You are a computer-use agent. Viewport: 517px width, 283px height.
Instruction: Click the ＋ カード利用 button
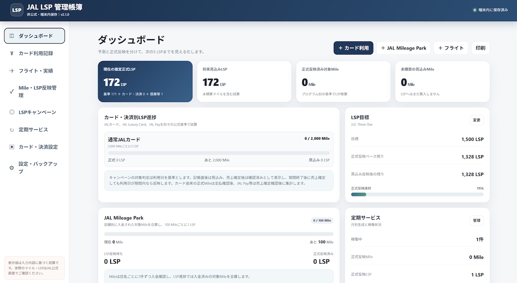[x=353, y=48]
